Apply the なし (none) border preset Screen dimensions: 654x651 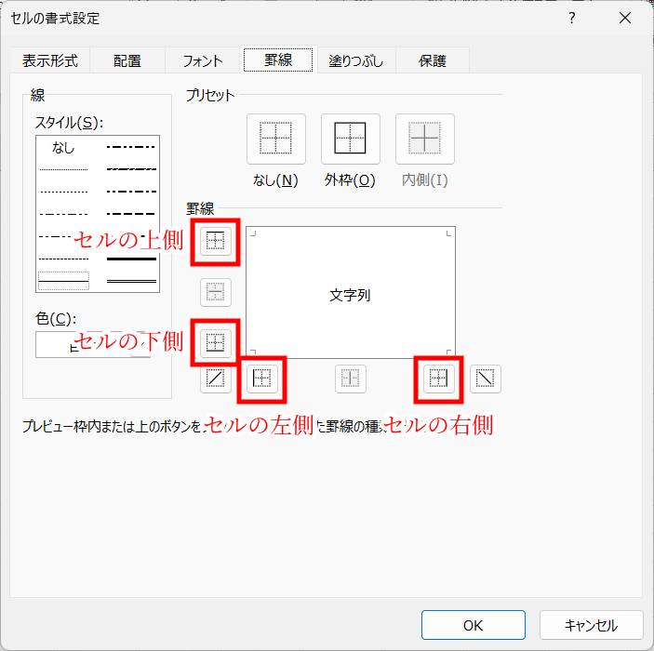click(275, 139)
